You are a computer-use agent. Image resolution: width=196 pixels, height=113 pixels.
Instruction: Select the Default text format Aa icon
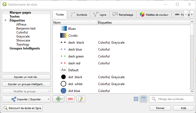pos(63,70)
